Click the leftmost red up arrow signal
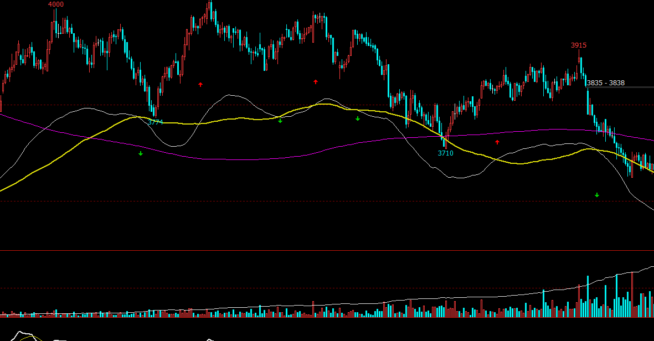Viewport: 654px width, 341px height. pyautogui.click(x=200, y=85)
